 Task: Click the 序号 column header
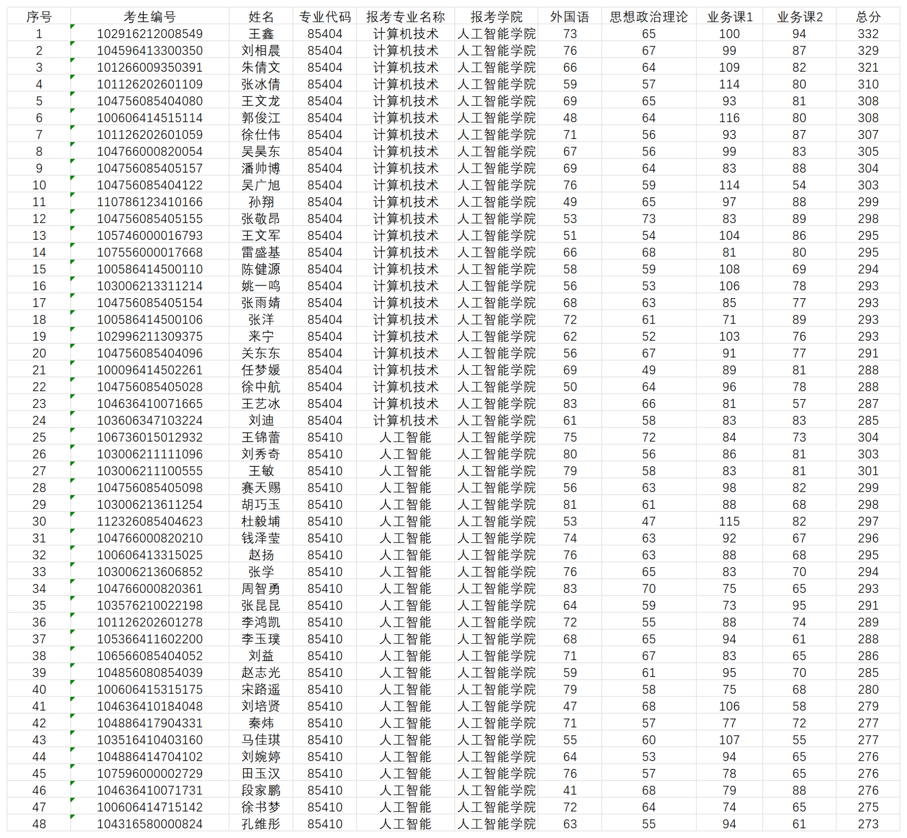pos(39,17)
